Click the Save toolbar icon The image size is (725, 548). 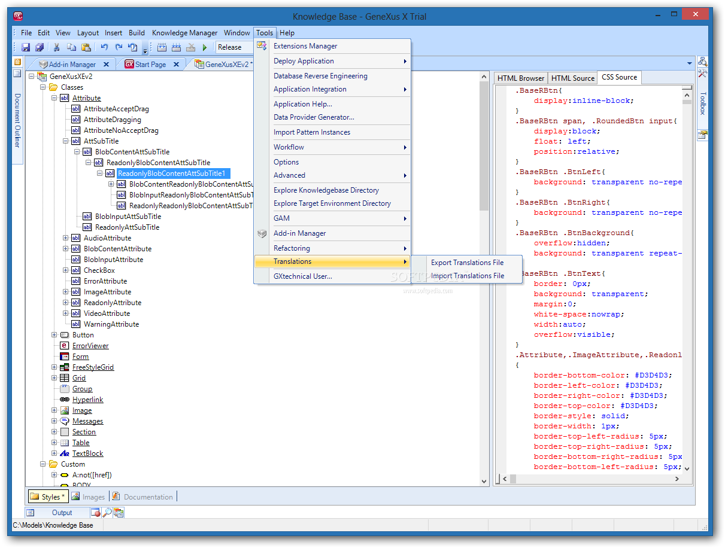pos(26,47)
